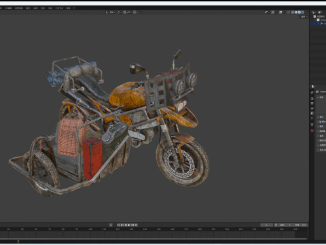Open the pivot point dropdown
The height and width of the screenshot is (245, 326).
(x=120, y=12)
